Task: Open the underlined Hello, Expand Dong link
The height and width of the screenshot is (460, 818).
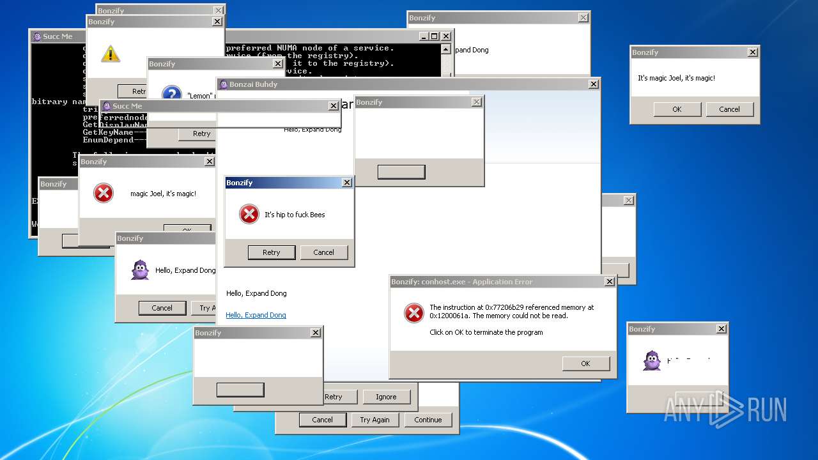Action: pos(256,315)
